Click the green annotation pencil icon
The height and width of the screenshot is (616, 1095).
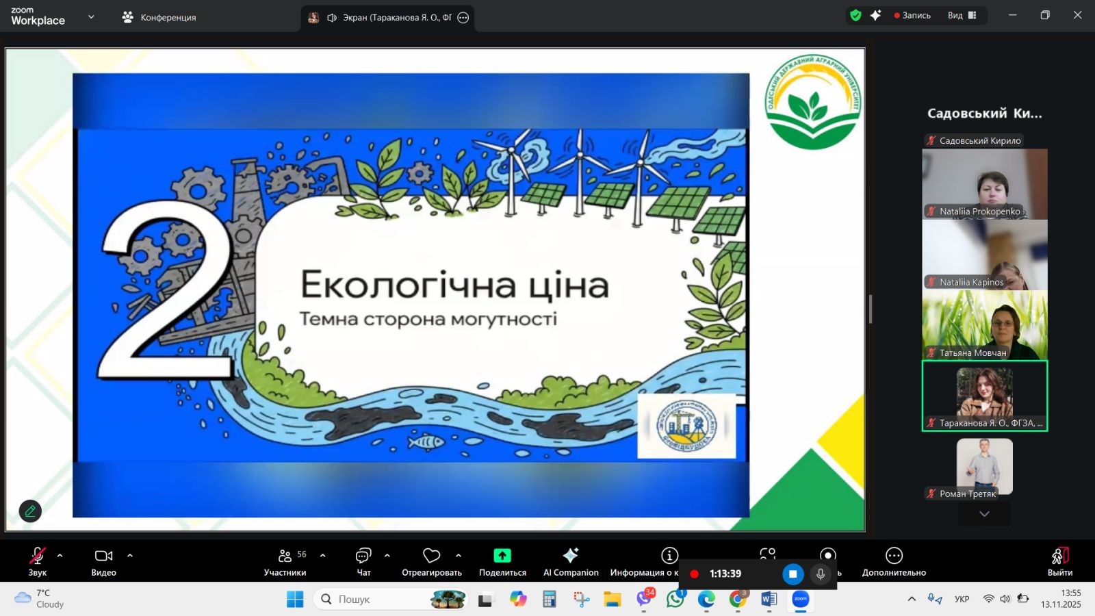[30, 511]
